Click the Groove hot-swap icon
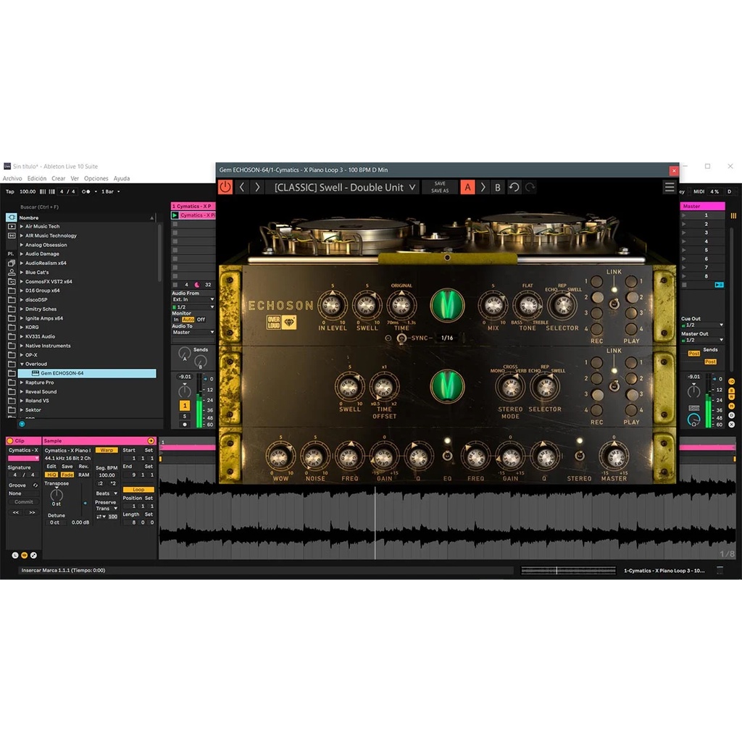The height and width of the screenshot is (742, 742). click(35, 485)
